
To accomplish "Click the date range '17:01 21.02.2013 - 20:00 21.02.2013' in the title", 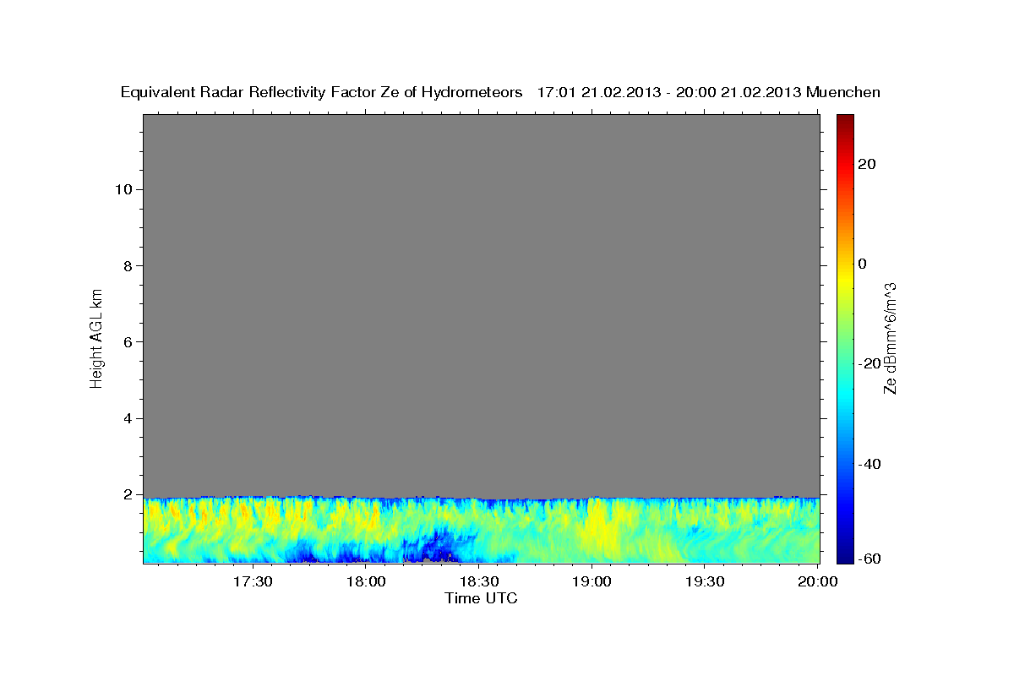I will tap(669, 92).
